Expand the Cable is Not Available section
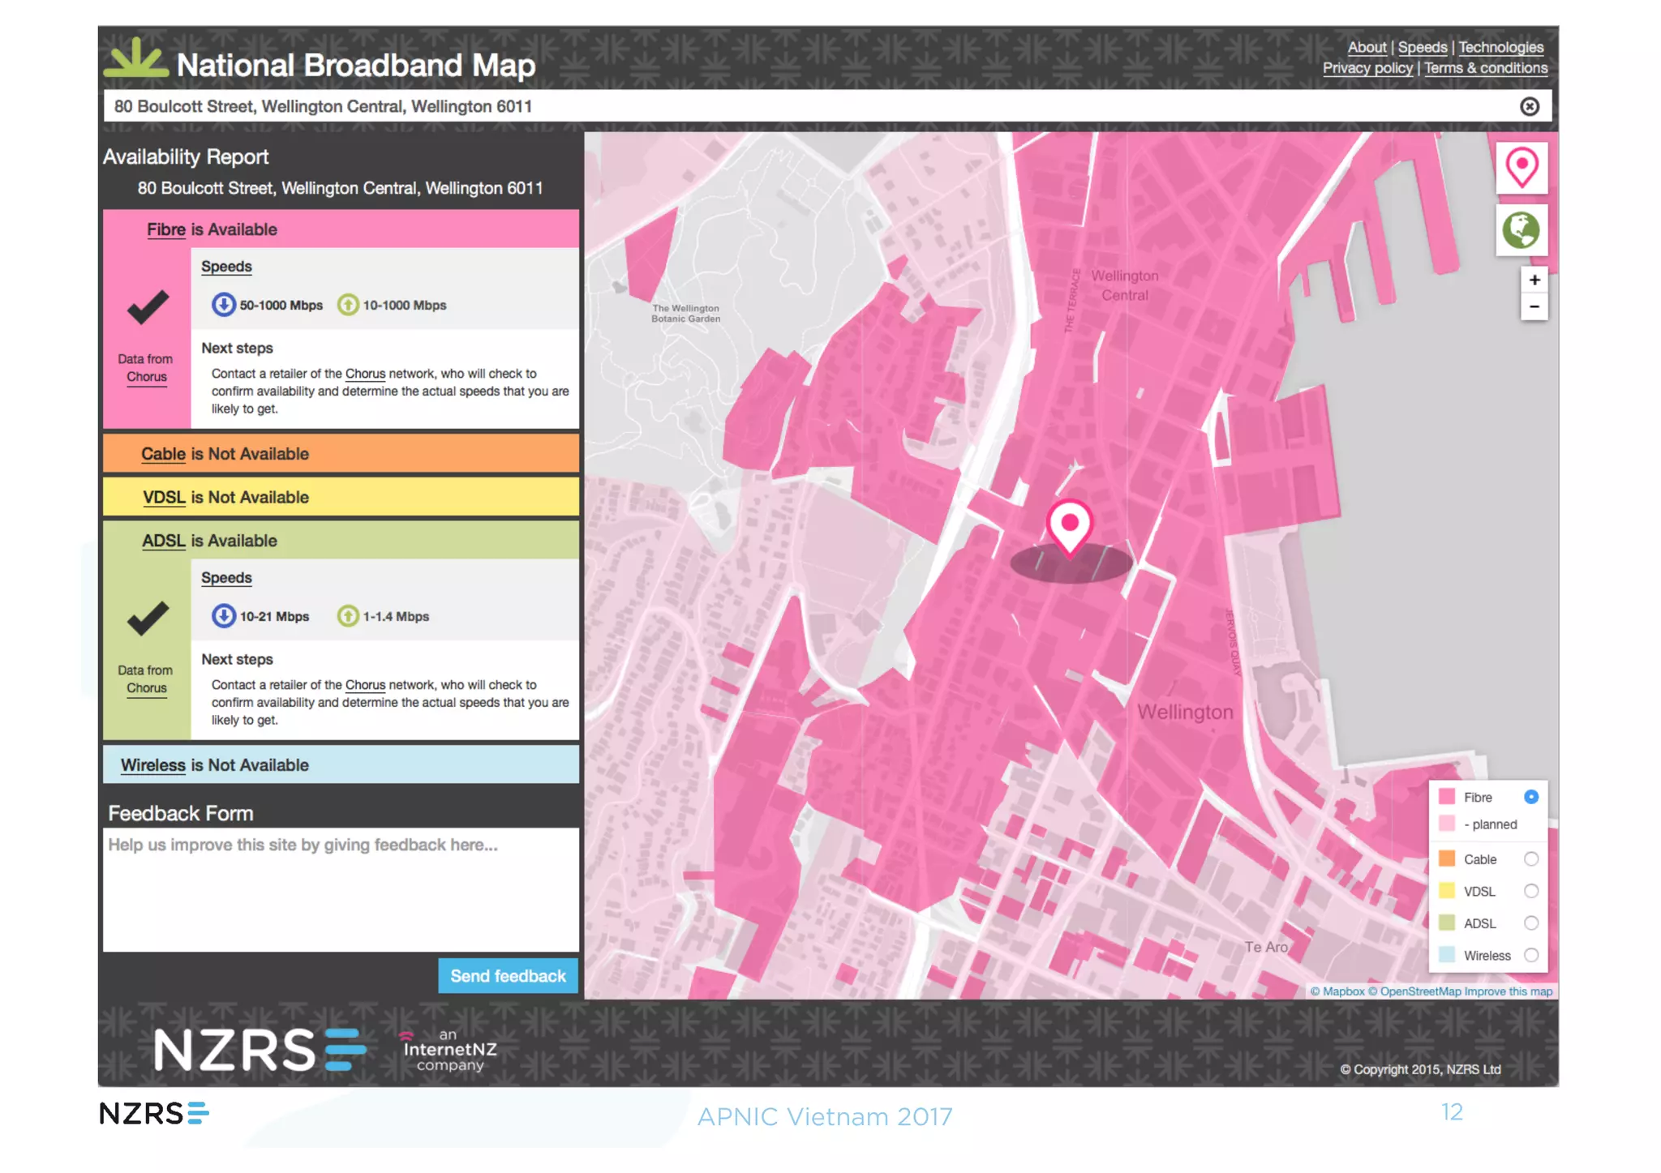1661x1173 pixels. coord(341,454)
